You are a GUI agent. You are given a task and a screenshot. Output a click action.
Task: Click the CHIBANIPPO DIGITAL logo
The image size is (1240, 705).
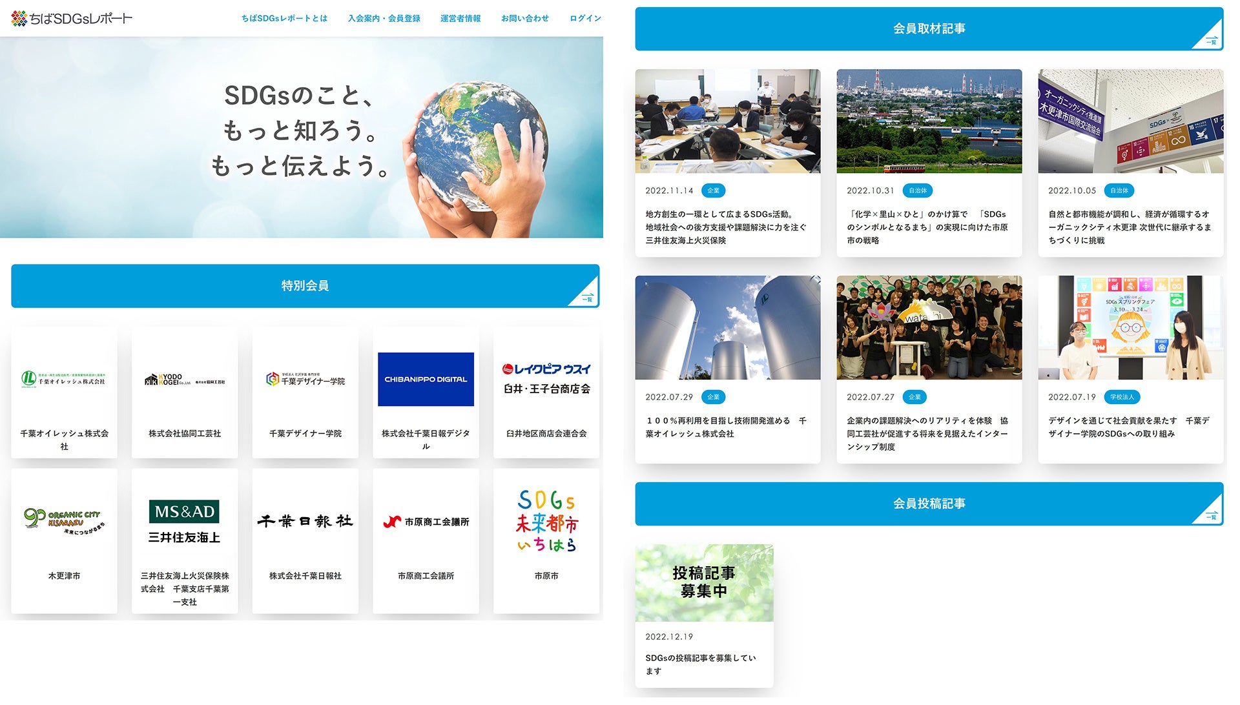point(426,379)
